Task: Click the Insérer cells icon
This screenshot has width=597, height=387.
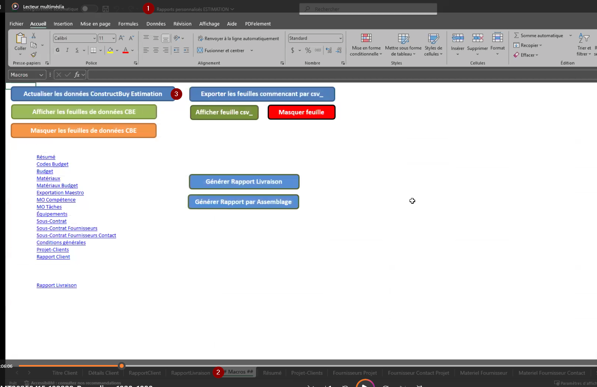Action: coord(458,38)
